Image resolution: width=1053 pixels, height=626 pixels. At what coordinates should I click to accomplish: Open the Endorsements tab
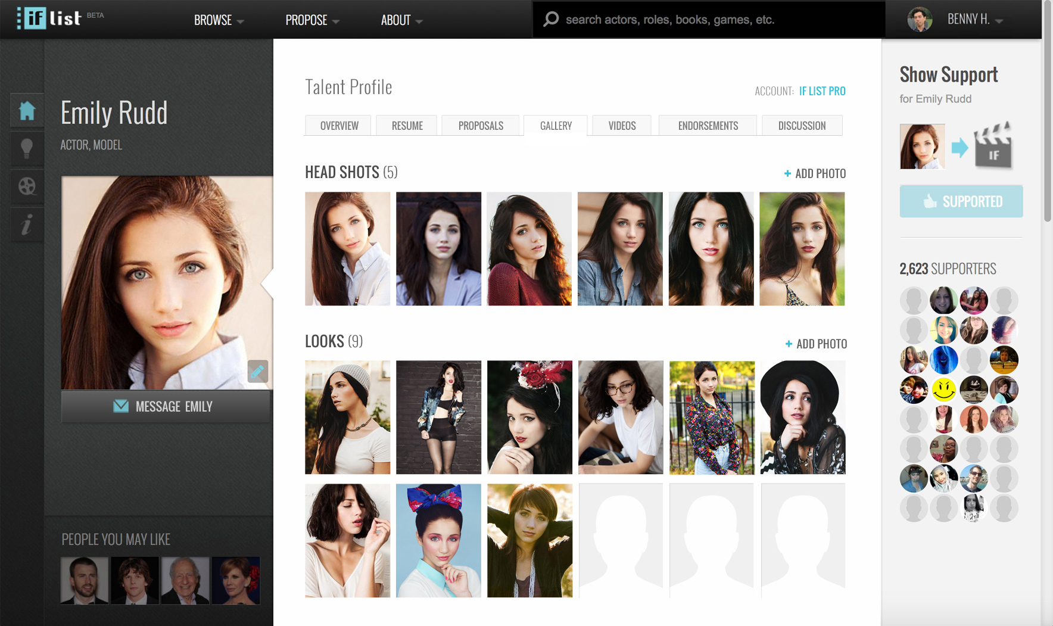[x=708, y=126]
